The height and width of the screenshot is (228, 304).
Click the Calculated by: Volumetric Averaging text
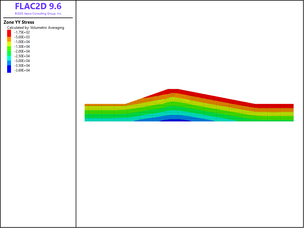tap(36, 28)
